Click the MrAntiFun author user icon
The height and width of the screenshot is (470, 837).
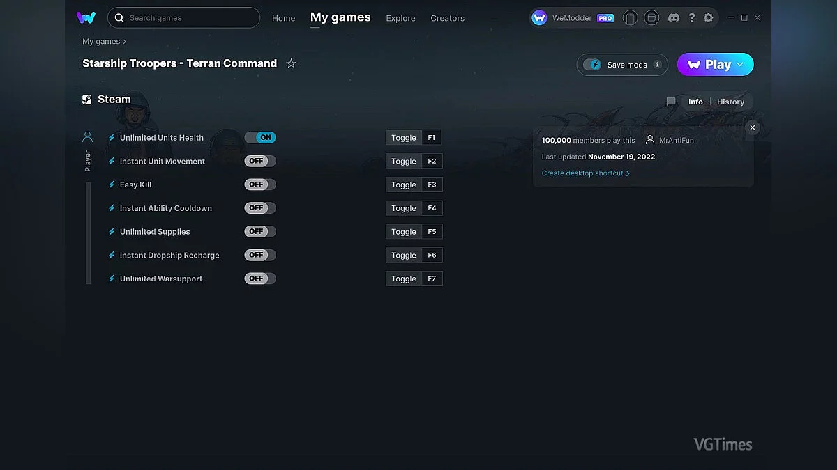click(x=650, y=140)
